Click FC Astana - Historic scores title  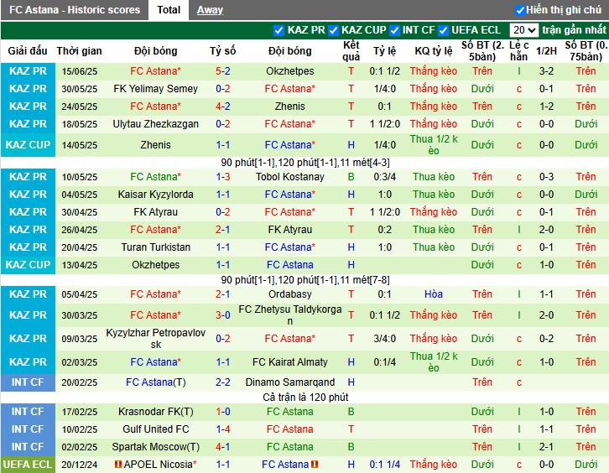(x=75, y=10)
